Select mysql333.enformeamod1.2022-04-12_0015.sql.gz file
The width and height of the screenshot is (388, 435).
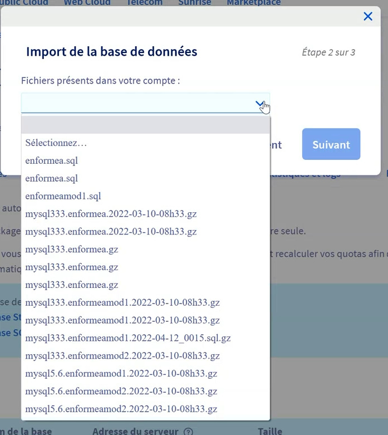click(x=127, y=338)
